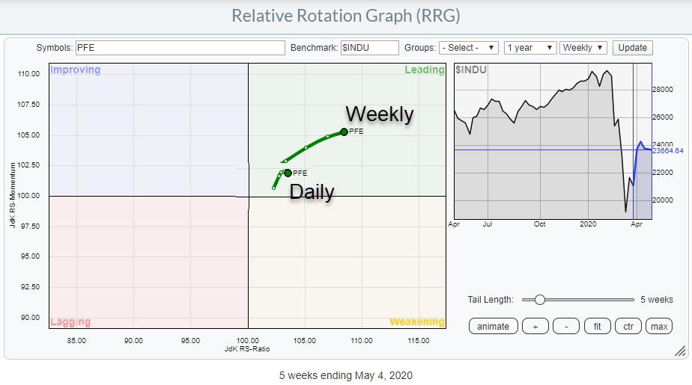Select the Daily PFE end data point

click(x=288, y=173)
